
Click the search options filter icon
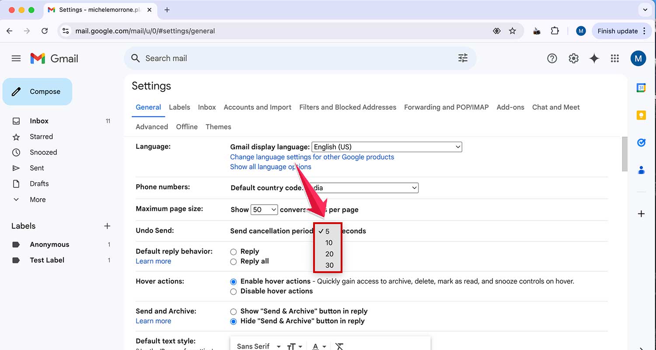(x=462, y=58)
